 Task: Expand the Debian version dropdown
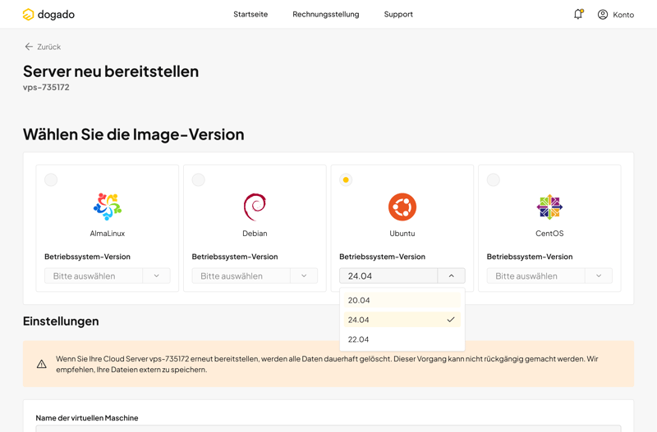click(x=304, y=276)
